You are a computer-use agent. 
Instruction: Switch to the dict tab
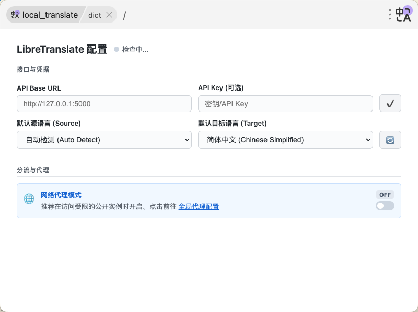[95, 15]
